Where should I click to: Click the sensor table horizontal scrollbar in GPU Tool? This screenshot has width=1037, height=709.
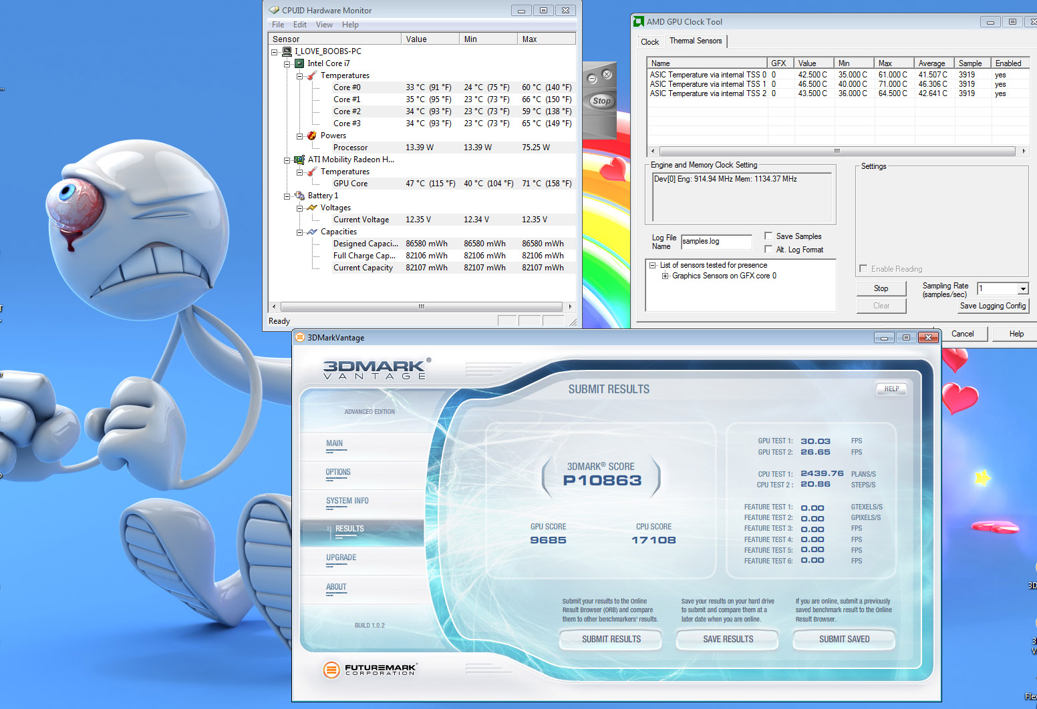pos(837,151)
